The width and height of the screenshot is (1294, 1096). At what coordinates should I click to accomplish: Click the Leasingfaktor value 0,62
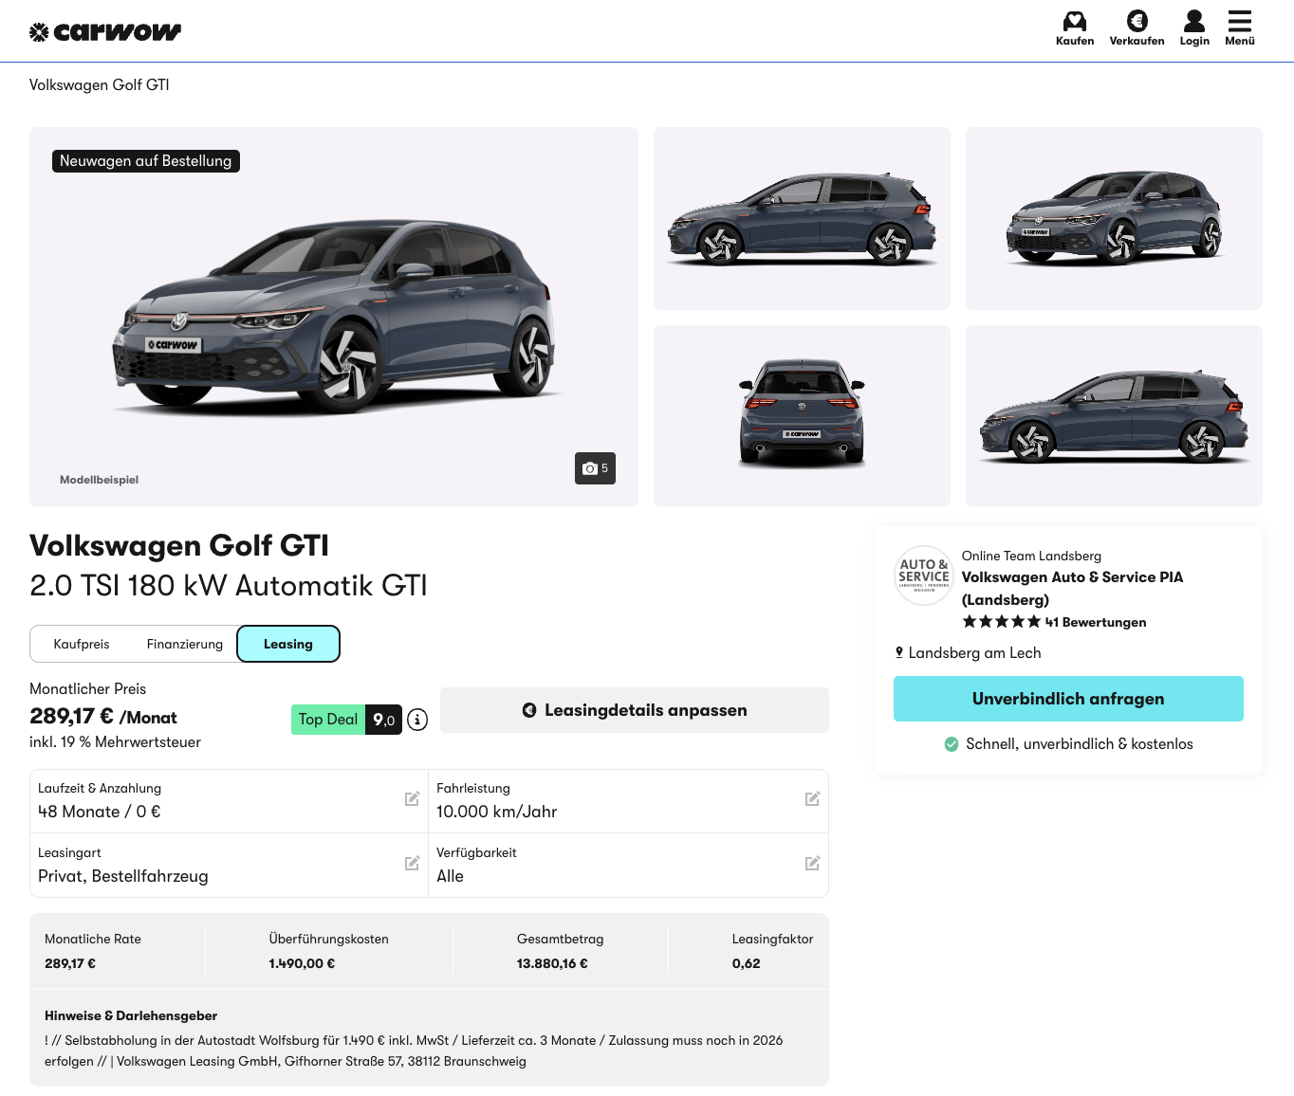(747, 963)
